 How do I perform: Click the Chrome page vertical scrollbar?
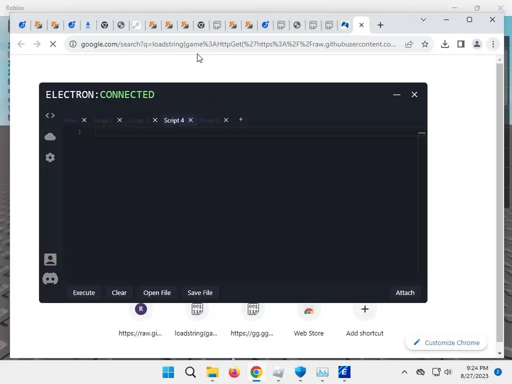pyautogui.click(x=499, y=202)
